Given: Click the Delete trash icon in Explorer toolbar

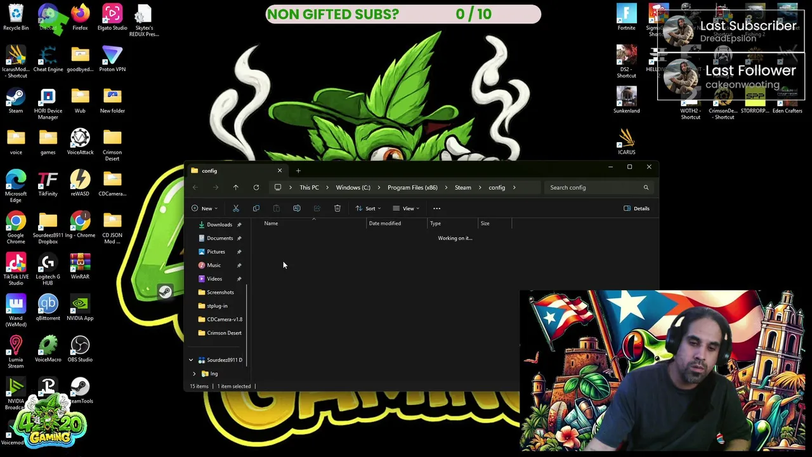Looking at the screenshot, I should pos(337,208).
